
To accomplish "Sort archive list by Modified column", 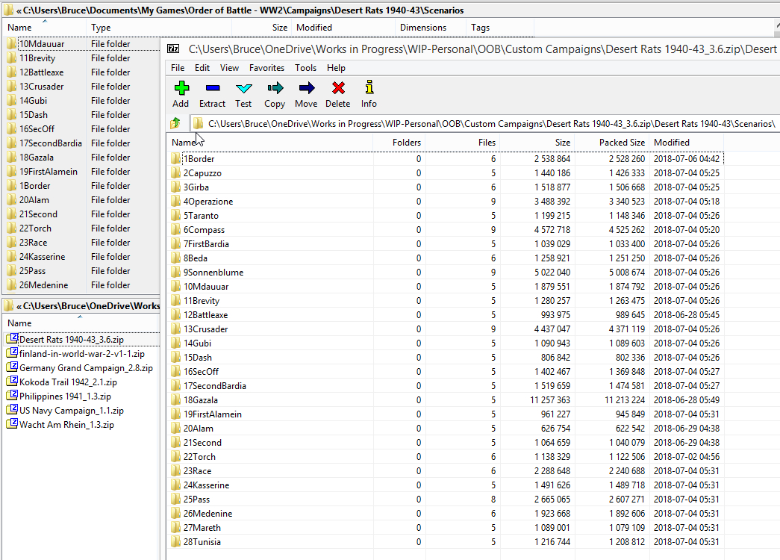I will tap(671, 143).
